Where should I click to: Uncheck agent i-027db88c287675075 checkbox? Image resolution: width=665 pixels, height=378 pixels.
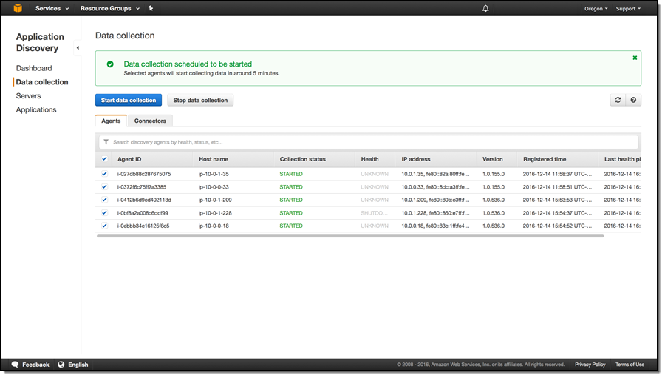(x=104, y=174)
